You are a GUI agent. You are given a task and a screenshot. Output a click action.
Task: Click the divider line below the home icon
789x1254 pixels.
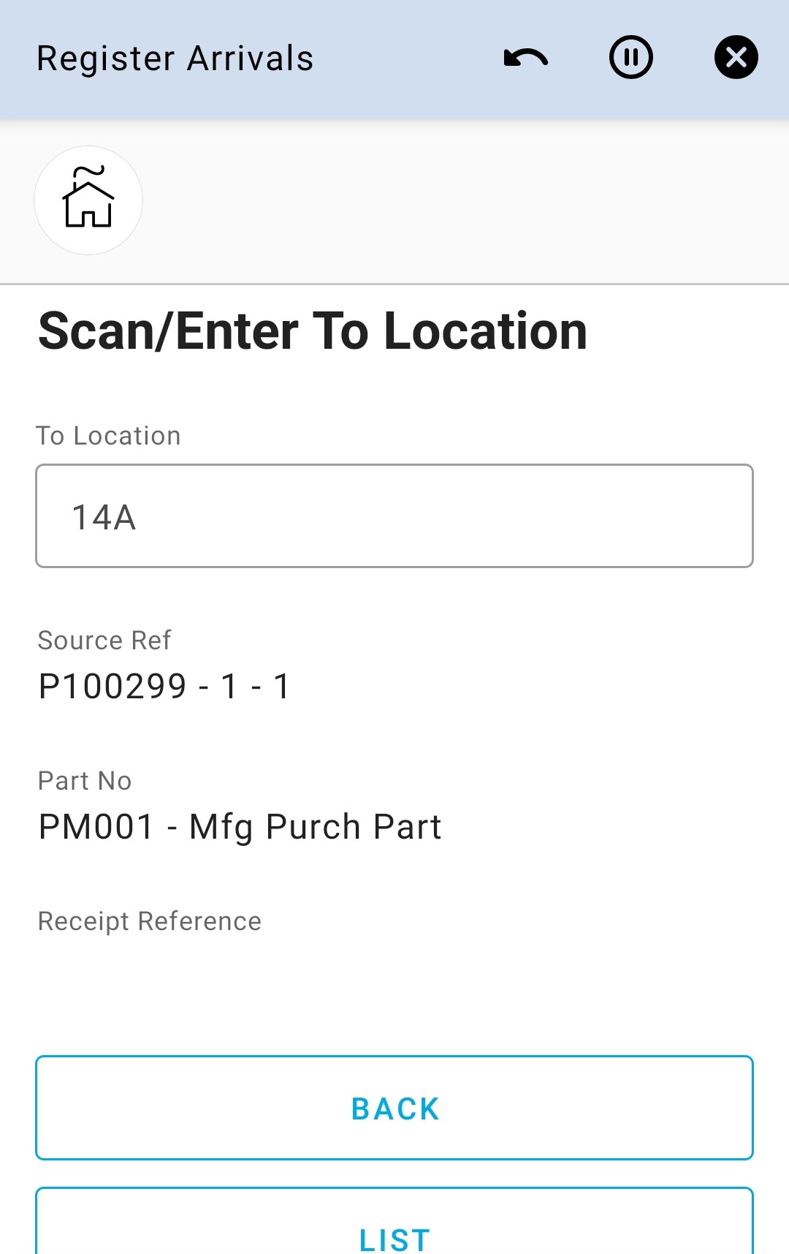click(394, 284)
